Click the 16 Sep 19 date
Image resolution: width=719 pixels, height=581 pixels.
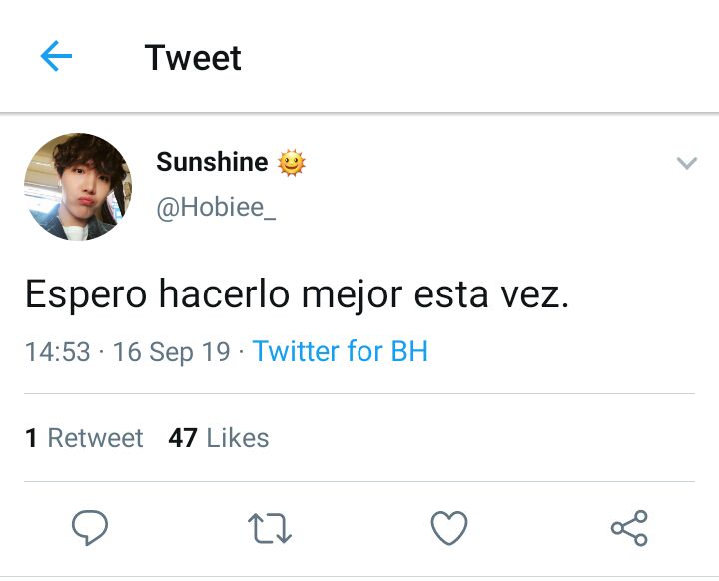[171, 352]
